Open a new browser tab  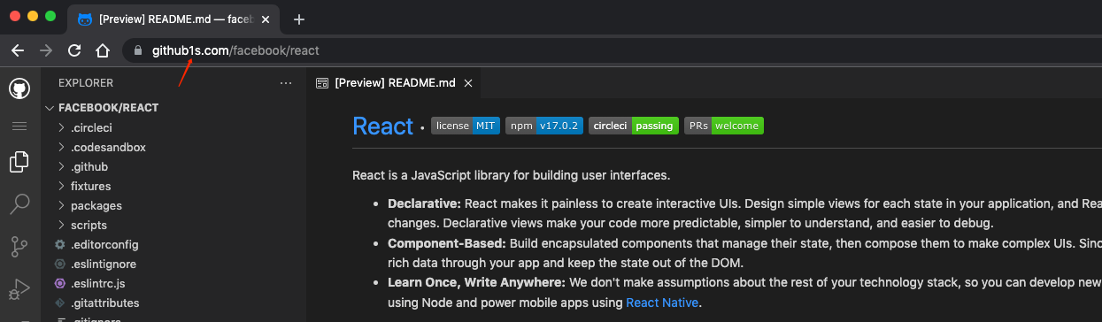(299, 19)
